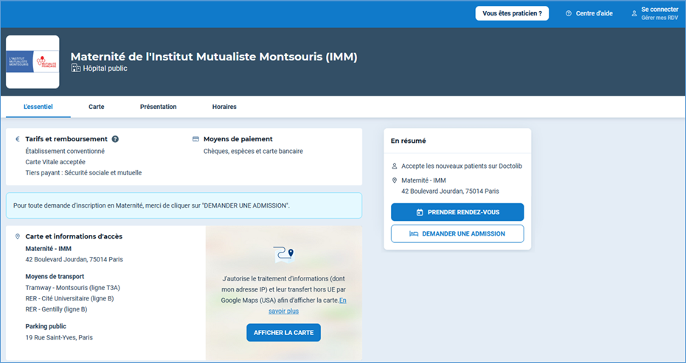Image resolution: width=686 pixels, height=363 pixels.
Task: Click the hospital building icon beside Hôpital public
Action: tap(76, 68)
